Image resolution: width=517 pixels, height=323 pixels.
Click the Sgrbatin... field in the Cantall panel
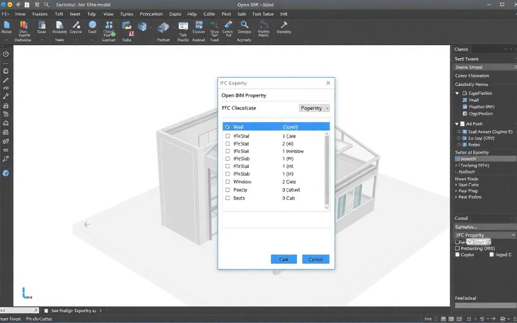point(485,227)
